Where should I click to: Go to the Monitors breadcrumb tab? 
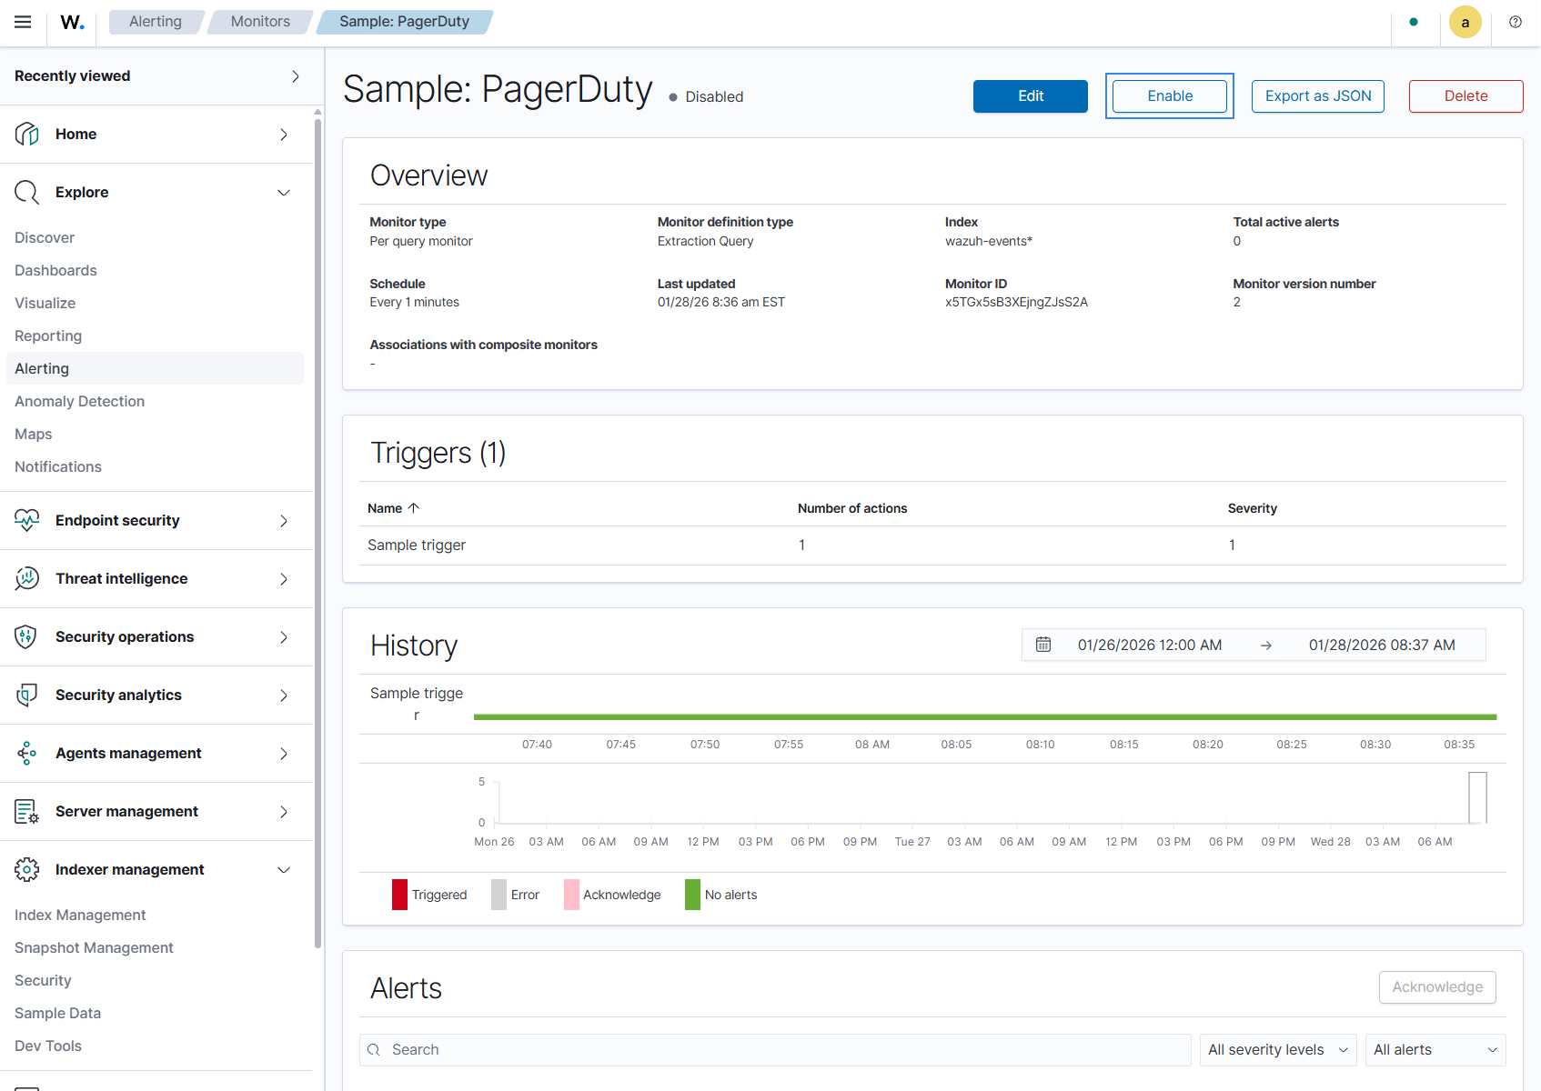[x=260, y=22]
